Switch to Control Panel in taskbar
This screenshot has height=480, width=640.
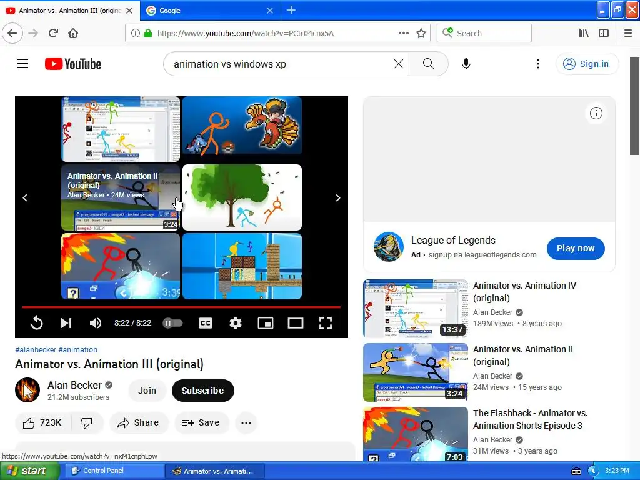click(114, 471)
